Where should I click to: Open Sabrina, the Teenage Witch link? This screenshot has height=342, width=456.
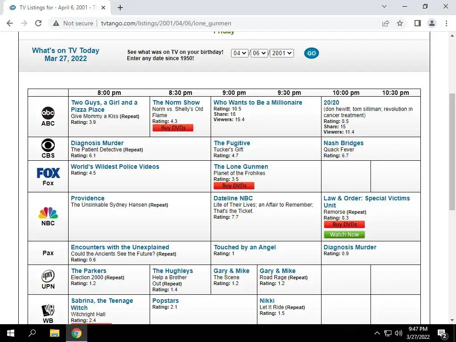click(x=102, y=304)
